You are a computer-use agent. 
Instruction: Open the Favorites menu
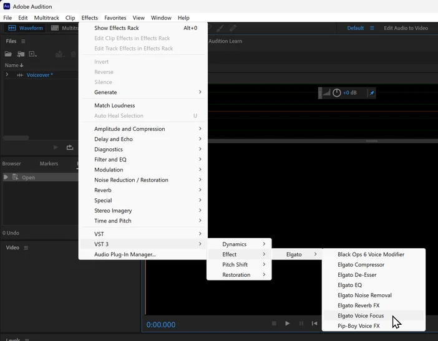[115, 18]
